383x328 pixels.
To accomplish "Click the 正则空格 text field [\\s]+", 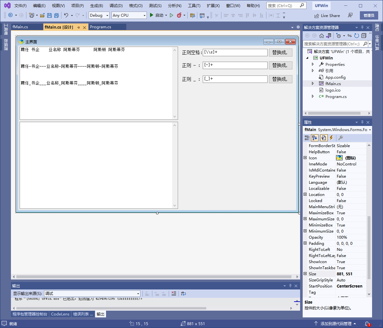I will (x=235, y=52).
